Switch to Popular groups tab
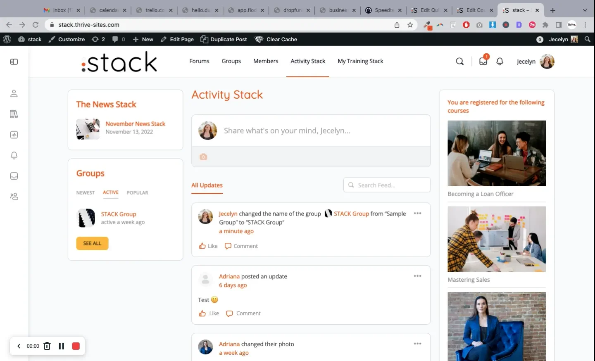Screen dimensions: 595x361 tap(137, 193)
